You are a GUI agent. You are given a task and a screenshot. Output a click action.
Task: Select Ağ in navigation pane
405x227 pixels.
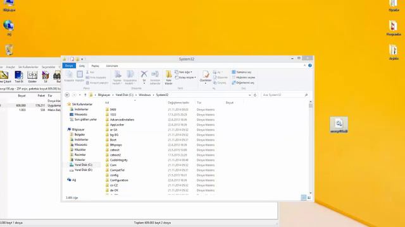click(72, 180)
